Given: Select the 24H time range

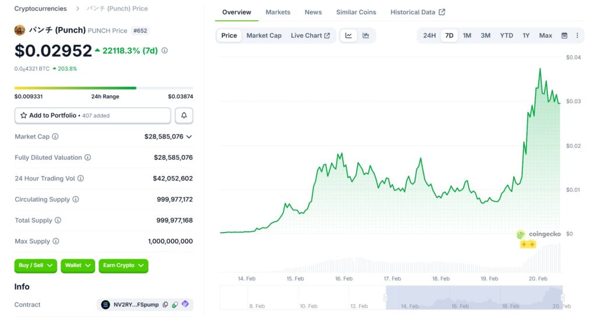Looking at the screenshot, I should 429,36.
